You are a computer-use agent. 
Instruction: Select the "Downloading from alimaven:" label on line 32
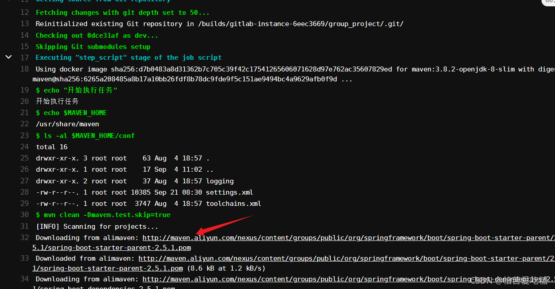click(87, 238)
